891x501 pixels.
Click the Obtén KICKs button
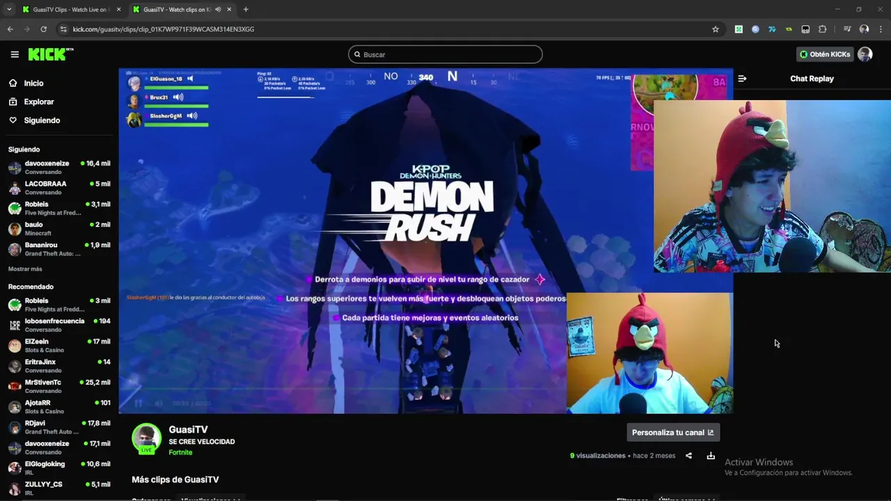click(x=825, y=54)
